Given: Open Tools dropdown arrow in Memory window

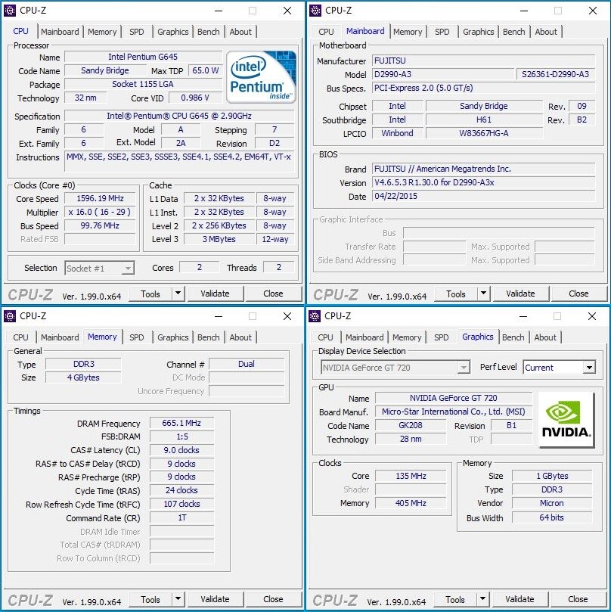Looking at the screenshot, I should pos(178,599).
